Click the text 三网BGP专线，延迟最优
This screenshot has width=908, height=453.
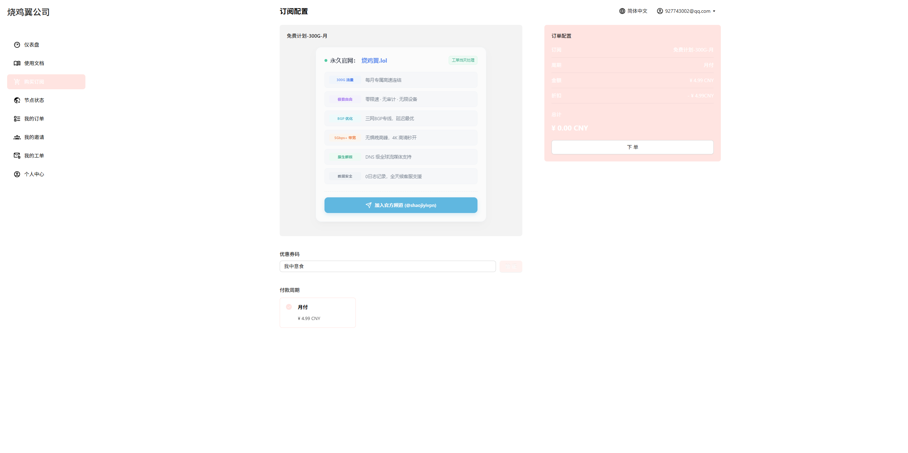[390, 118]
